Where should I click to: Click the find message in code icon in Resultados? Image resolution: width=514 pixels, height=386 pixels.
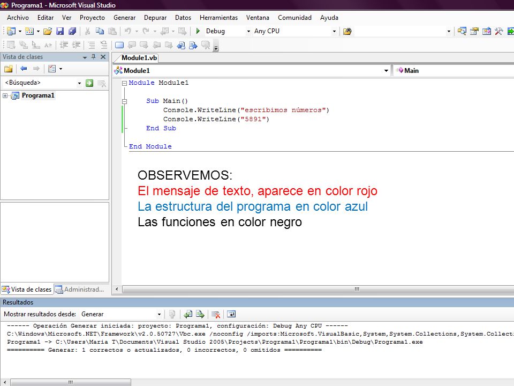172,315
